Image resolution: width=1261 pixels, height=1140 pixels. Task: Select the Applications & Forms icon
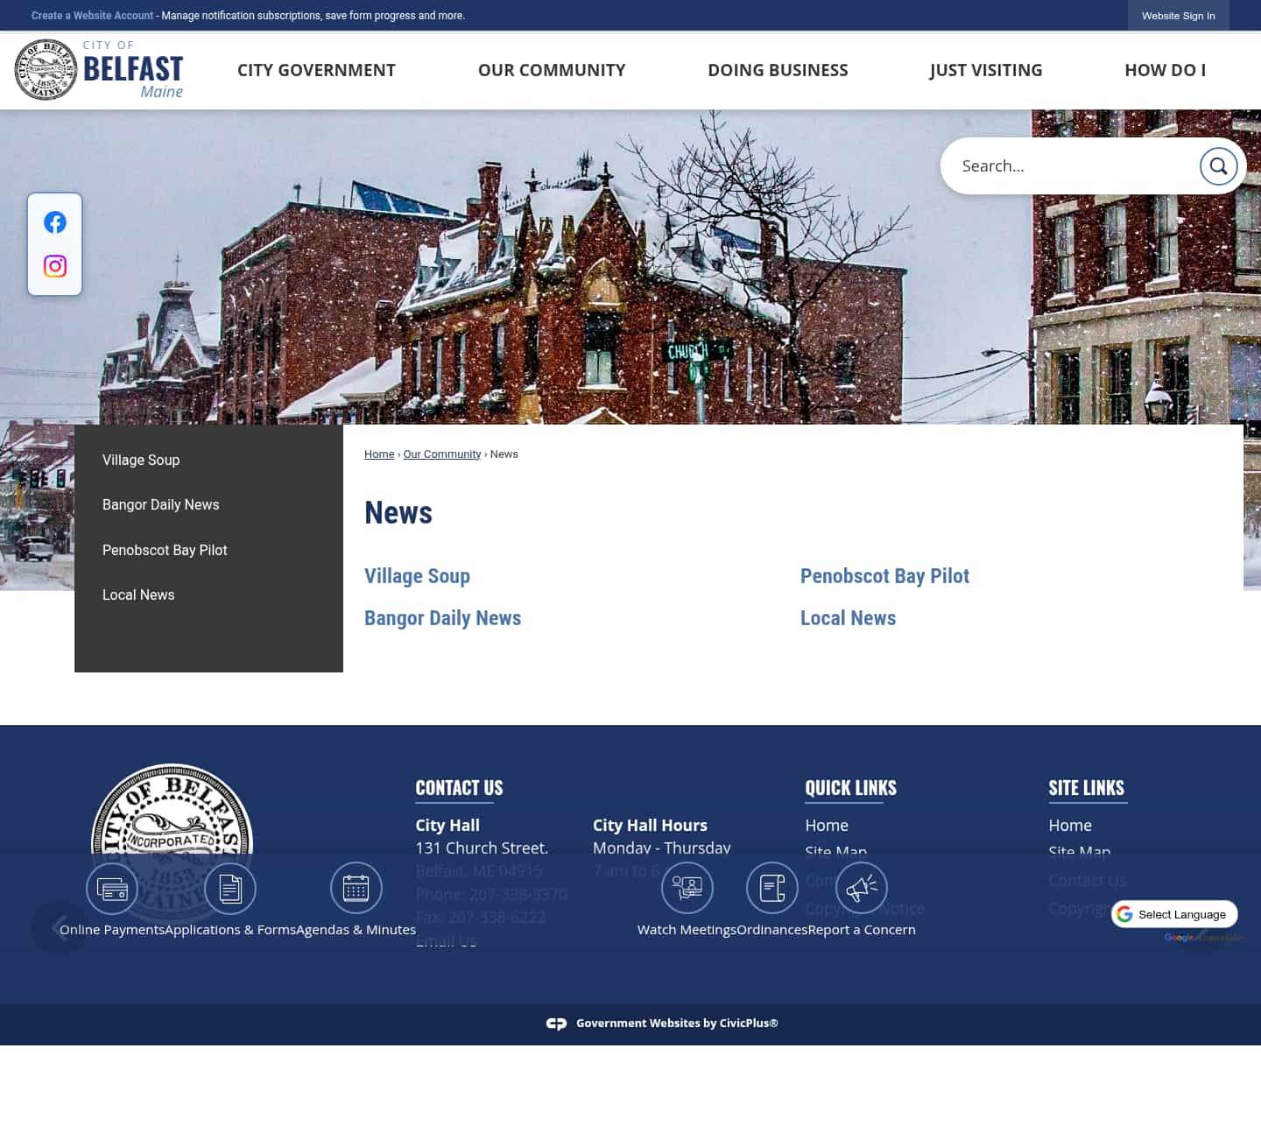click(230, 888)
